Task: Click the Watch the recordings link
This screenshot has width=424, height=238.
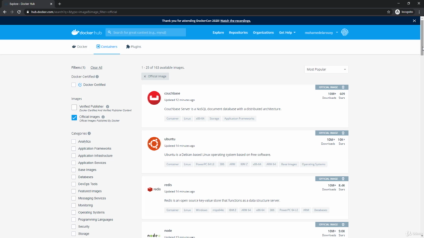Action: [x=236, y=20]
